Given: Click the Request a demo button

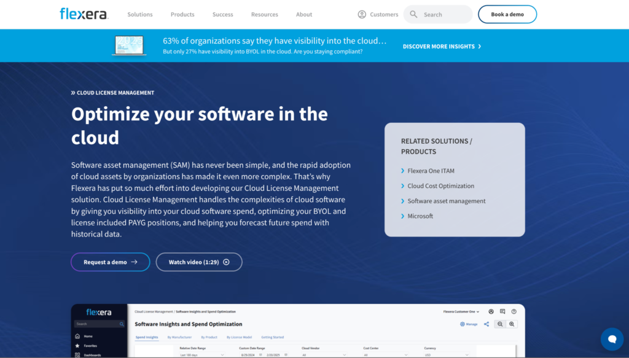Looking at the screenshot, I should tap(111, 262).
